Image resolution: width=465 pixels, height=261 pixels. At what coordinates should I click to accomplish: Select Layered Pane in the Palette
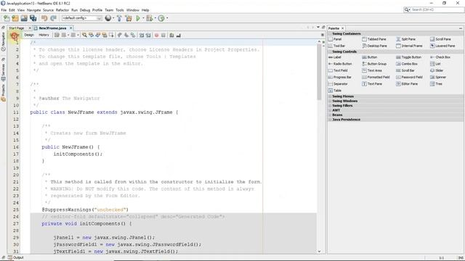point(442,46)
